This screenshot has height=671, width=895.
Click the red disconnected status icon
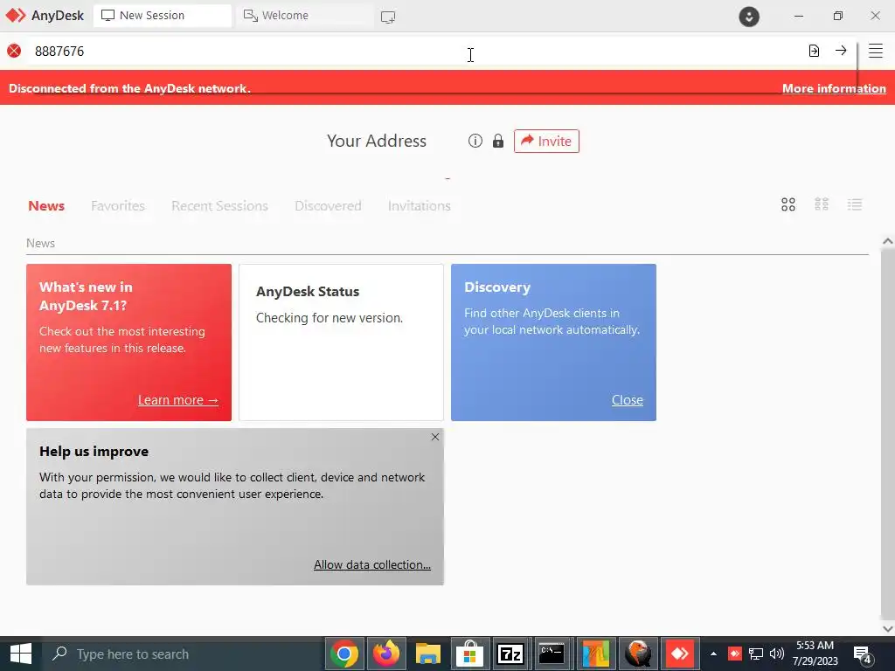(x=14, y=51)
